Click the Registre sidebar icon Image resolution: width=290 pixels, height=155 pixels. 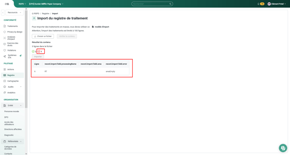pos(5,75)
